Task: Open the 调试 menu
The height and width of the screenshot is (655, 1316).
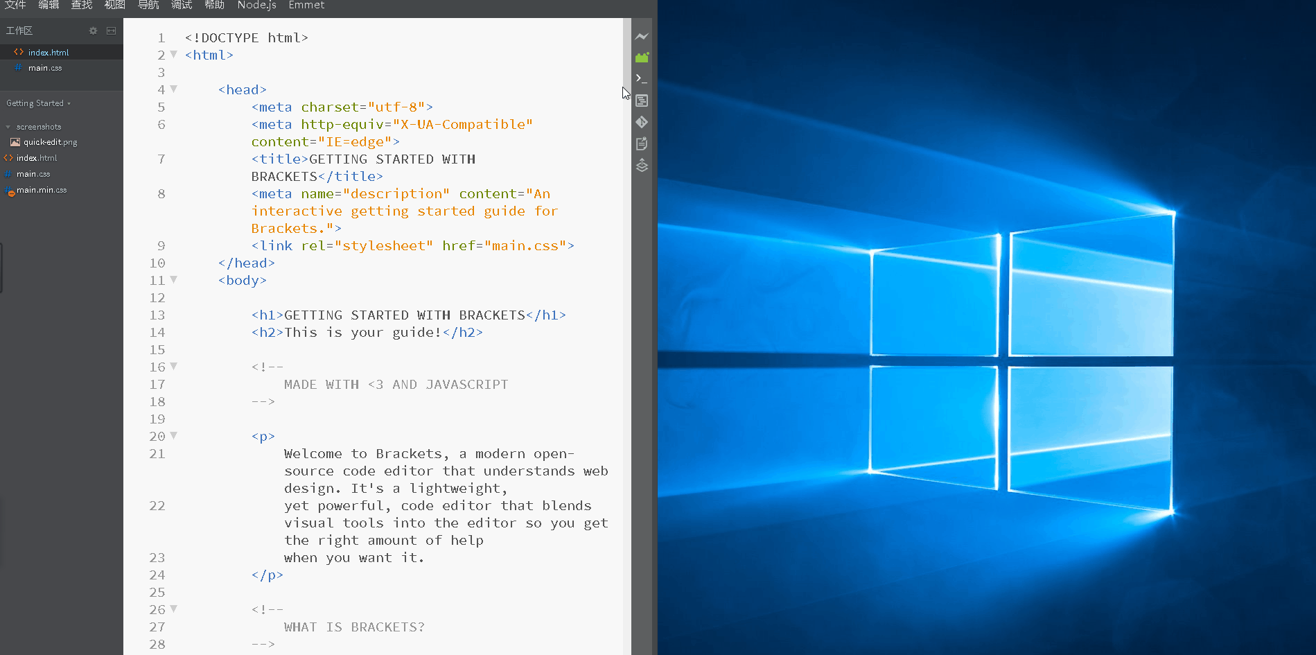Action: 182,5
